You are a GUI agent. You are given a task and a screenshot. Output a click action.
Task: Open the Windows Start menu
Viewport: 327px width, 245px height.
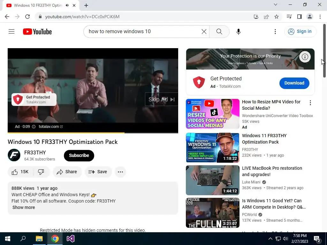8,239
